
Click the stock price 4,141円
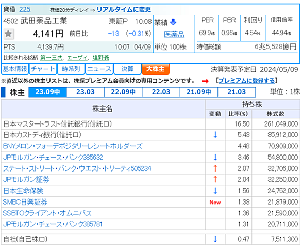(x=48, y=34)
